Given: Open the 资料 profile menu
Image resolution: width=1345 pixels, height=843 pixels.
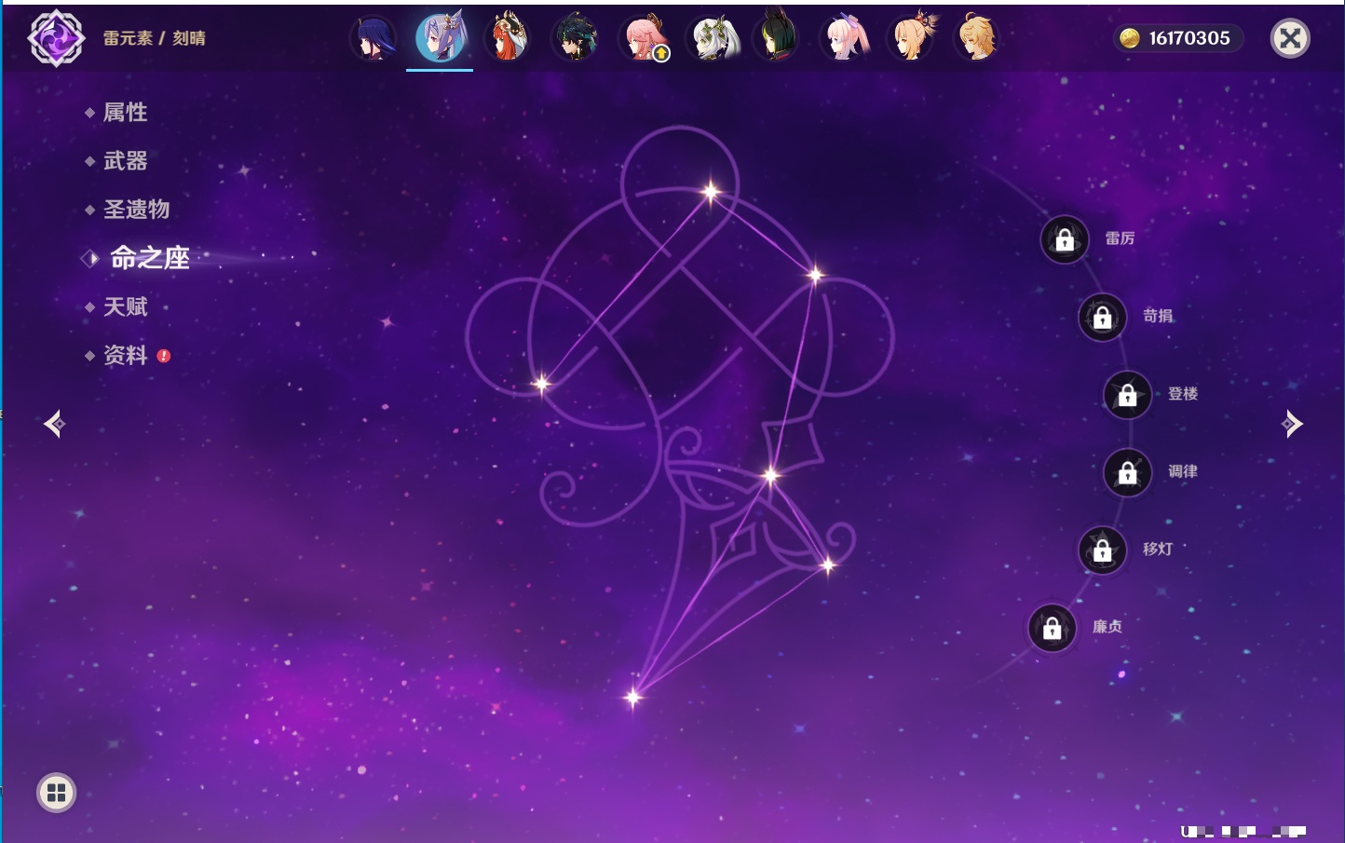Looking at the screenshot, I should pyautogui.click(x=125, y=355).
